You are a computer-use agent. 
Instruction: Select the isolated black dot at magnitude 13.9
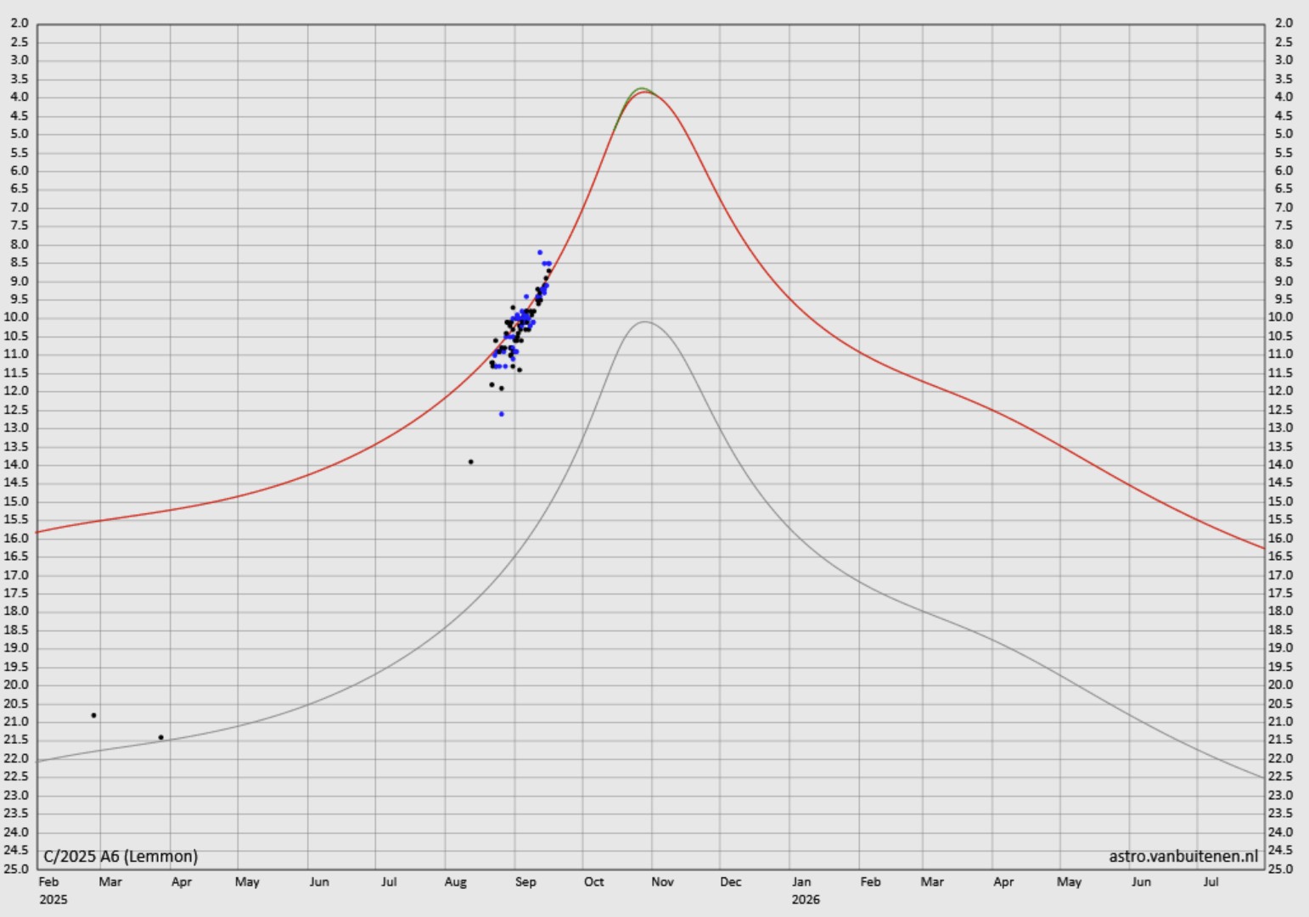[471, 462]
